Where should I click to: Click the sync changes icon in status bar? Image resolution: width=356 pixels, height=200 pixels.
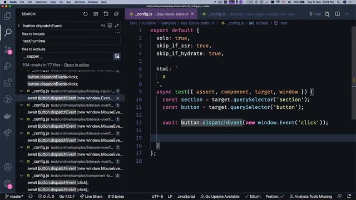point(31,196)
